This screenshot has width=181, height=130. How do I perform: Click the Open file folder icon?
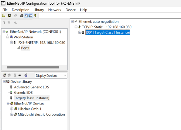click(4, 16)
